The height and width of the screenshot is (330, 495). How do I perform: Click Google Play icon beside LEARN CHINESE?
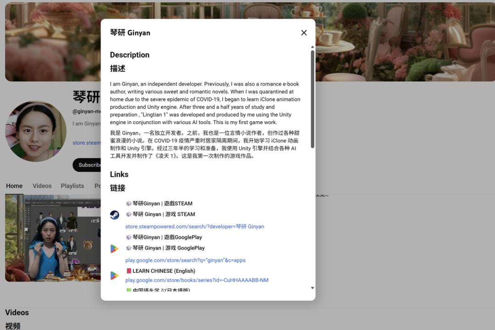[x=115, y=276]
